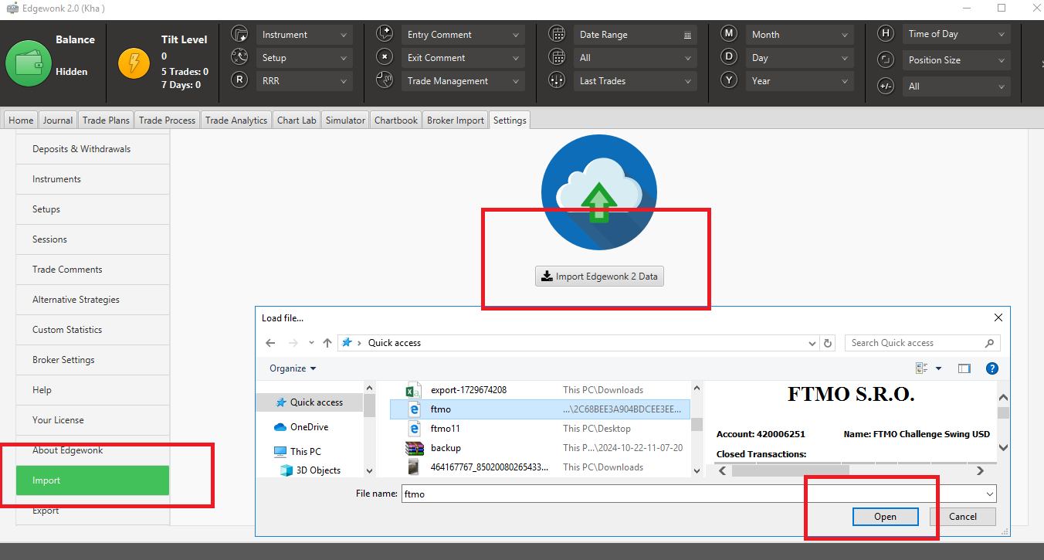Switch to the Journal tab
The image size is (1044, 560).
pyautogui.click(x=58, y=120)
